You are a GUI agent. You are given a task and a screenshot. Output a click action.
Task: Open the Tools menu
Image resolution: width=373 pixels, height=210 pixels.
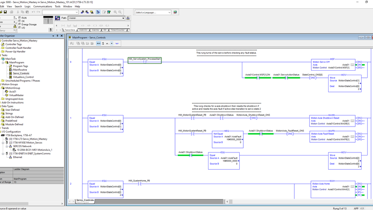pyautogui.click(x=58, y=7)
